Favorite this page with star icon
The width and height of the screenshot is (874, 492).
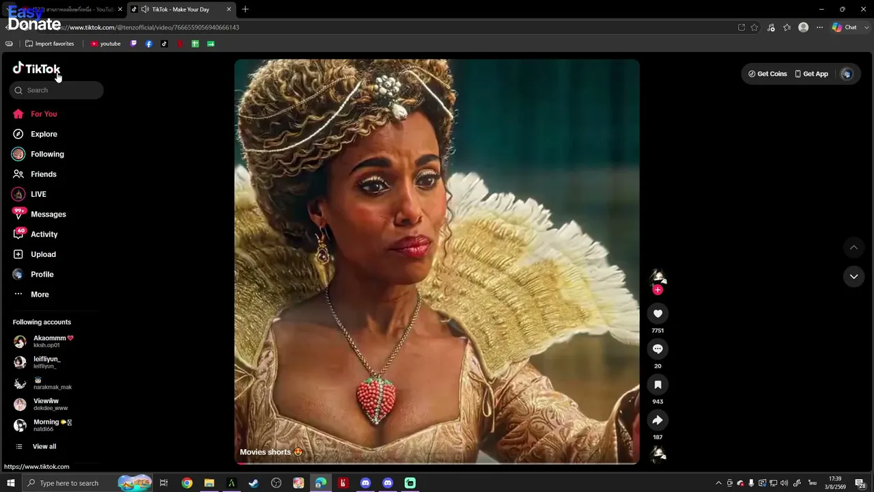point(755,27)
